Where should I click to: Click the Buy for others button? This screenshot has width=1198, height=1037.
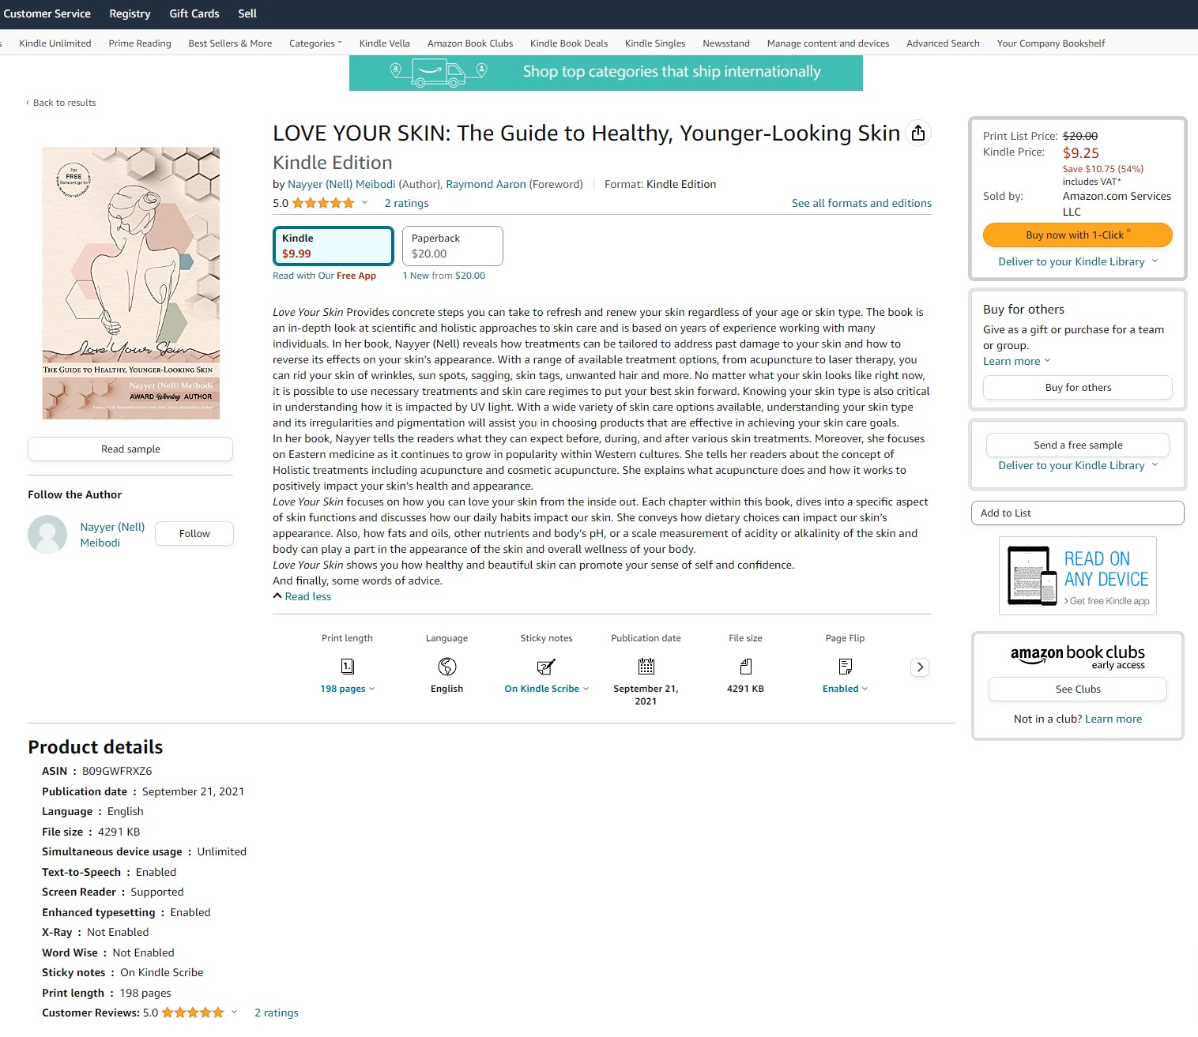(1078, 388)
